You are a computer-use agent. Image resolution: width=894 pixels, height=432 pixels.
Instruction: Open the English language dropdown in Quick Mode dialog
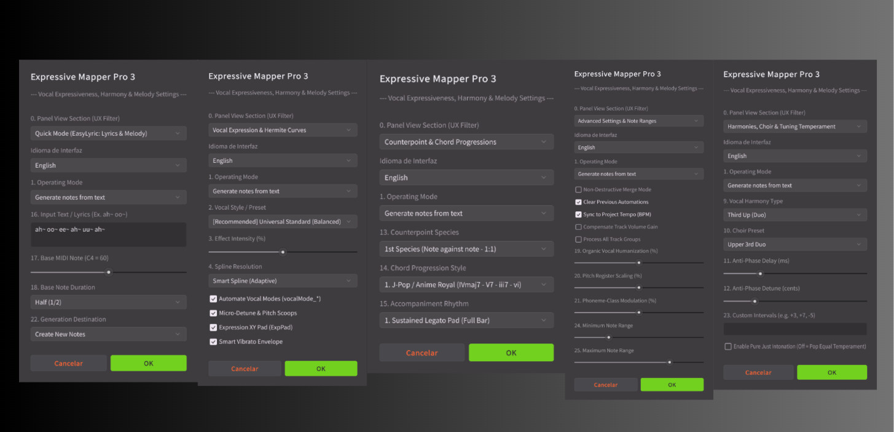click(108, 165)
